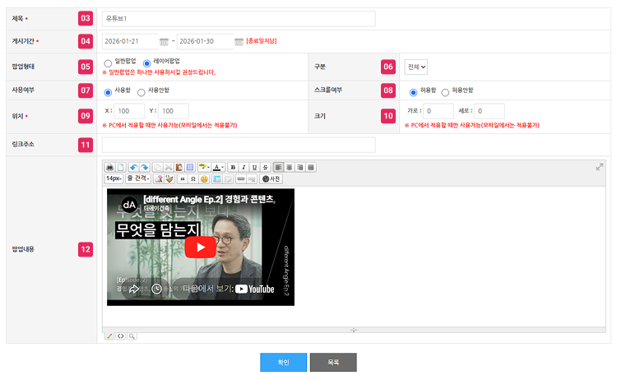617x380 pixels.
Task: Click the YouTube logo in embedded video
Action: pos(254,290)
